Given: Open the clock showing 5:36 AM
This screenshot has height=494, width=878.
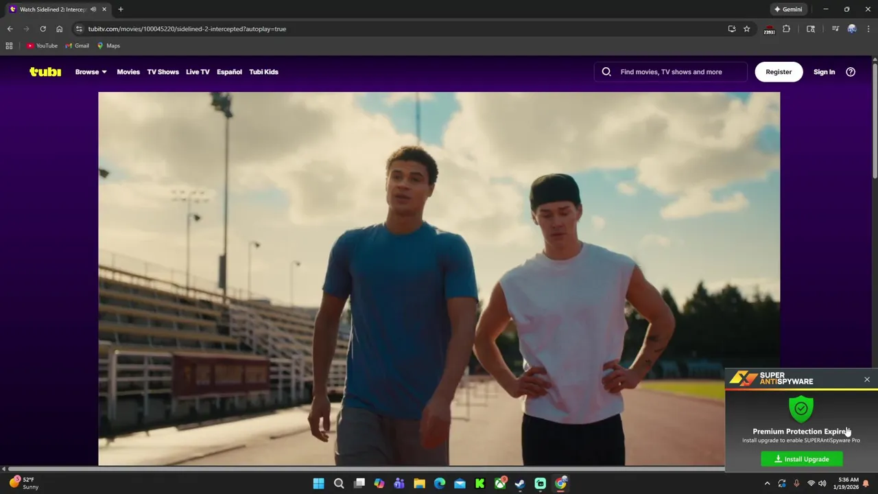Looking at the screenshot, I should tap(849, 484).
